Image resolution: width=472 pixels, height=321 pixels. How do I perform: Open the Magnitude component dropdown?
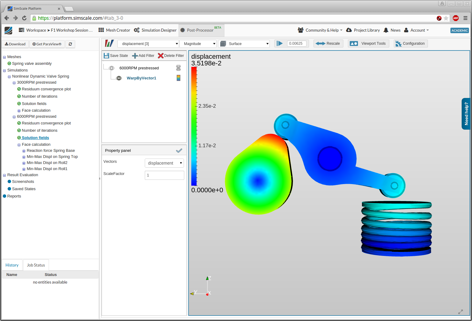click(x=198, y=44)
